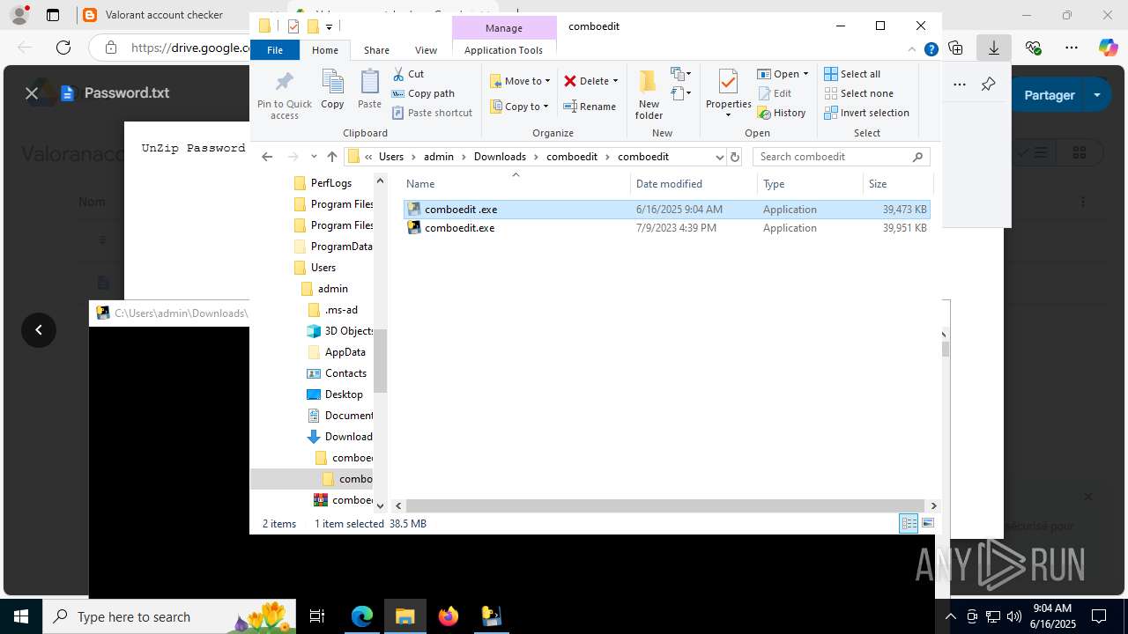The width and height of the screenshot is (1128, 634).
Task: Collapse the ribbon with the chevron
Action: click(912, 49)
